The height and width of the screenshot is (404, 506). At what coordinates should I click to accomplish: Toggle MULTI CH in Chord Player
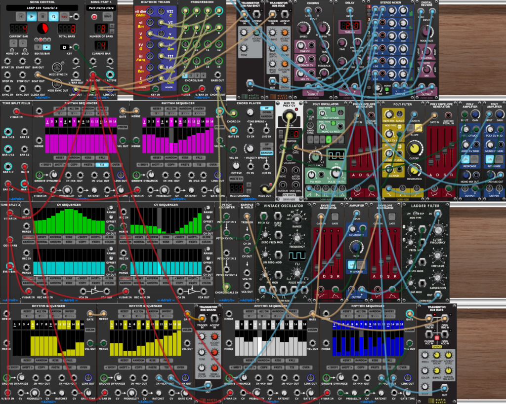coord(236,179)
